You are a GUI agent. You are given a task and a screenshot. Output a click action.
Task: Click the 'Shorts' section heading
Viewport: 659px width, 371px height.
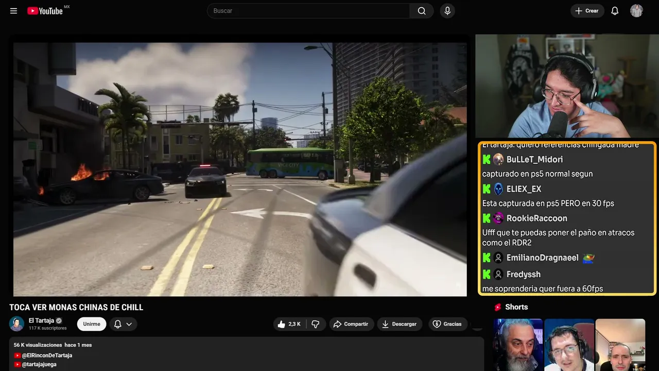click(x=516, y=307)
